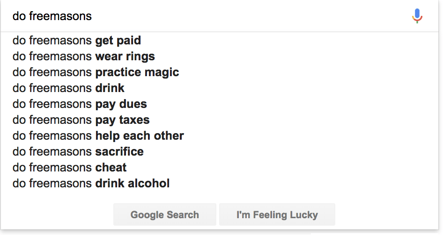Click the bold words 'get paid'
The height and width of the screenshot is (235, 443).
(118, 41)
